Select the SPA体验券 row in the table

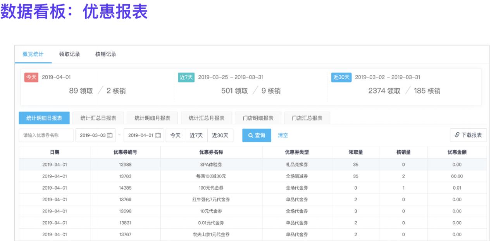click(x=211, y=165)
